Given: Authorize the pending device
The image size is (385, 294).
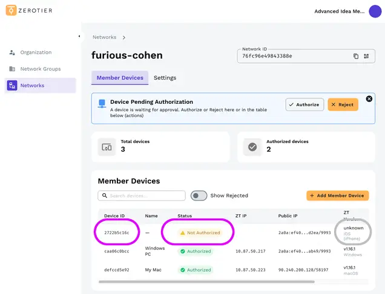Looking at the screenshot, I should [x=304, y=104].
